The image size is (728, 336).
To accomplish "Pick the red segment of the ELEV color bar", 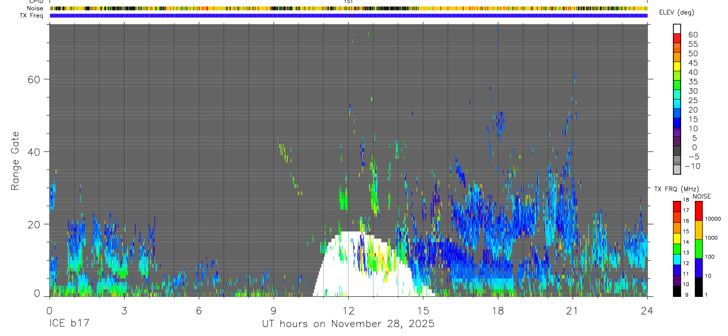I will click(x=677, y=39).
